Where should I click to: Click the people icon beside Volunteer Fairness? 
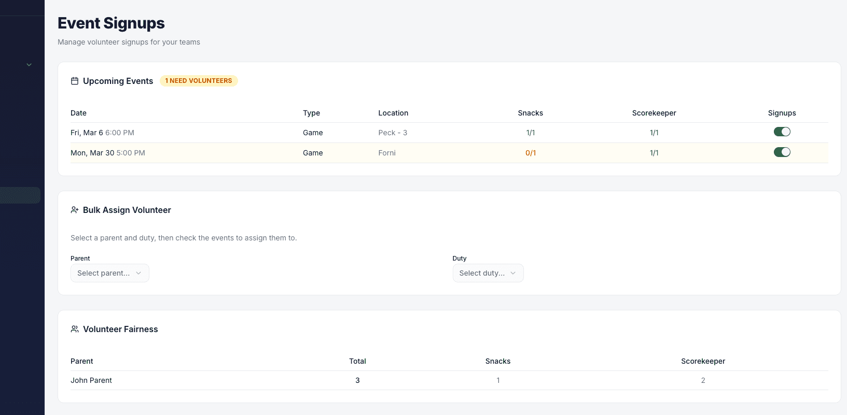tap(75, 329)
